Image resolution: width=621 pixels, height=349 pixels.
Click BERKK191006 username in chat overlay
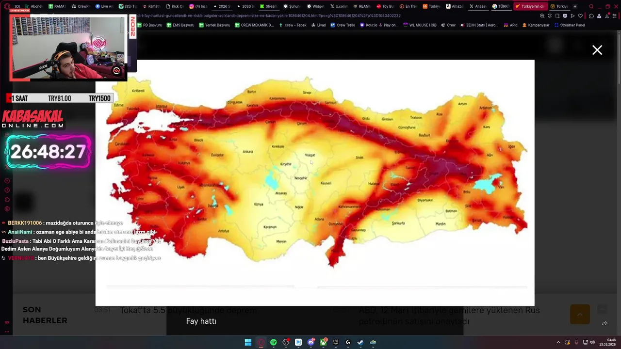tap(25, 223)
